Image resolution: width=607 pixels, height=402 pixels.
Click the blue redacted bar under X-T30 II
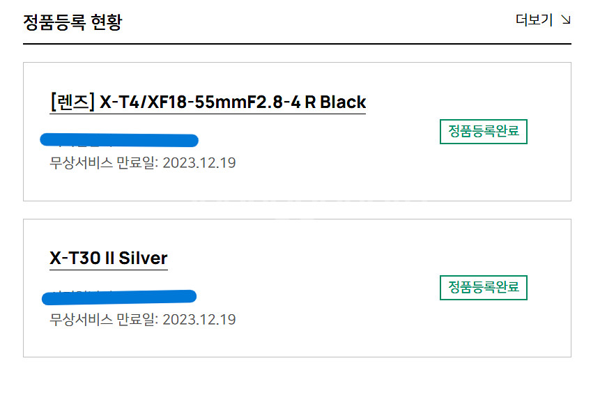[118, 297]
